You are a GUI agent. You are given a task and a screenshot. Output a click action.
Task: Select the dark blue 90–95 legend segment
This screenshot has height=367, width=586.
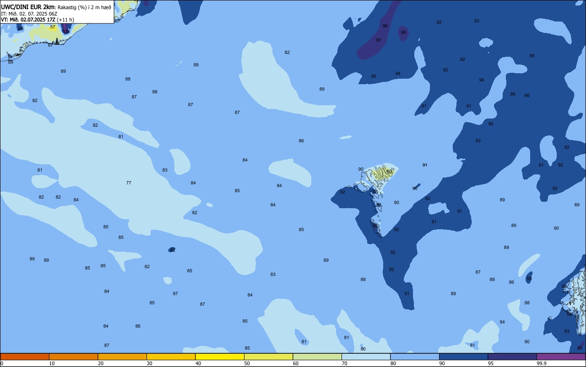point(463,356)
